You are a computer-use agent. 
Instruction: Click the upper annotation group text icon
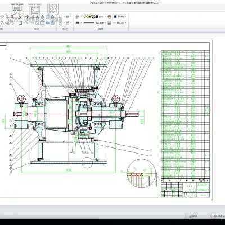click(x=67, y=17)
